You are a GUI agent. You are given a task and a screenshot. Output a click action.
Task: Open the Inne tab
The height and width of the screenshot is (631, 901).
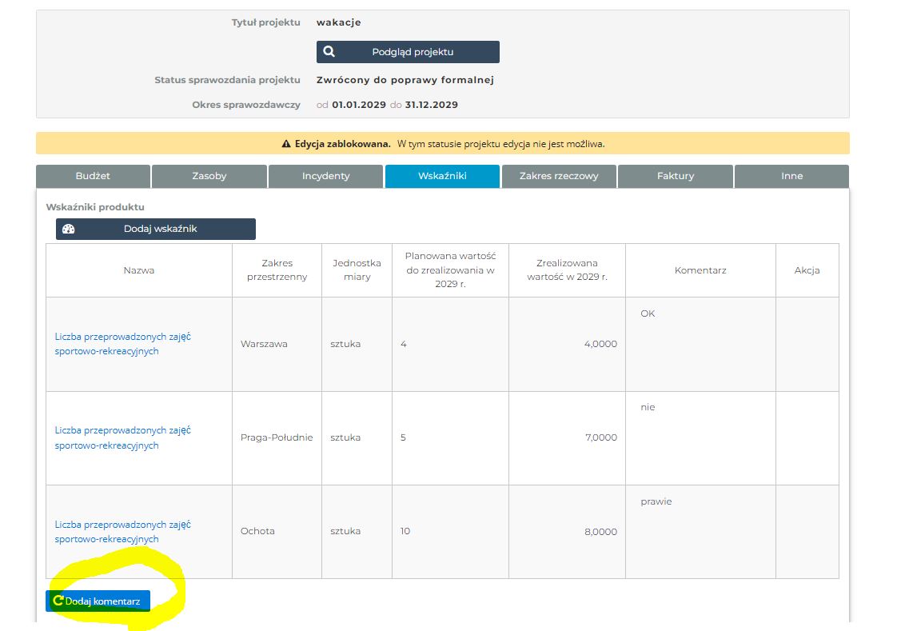pos(791,176)
